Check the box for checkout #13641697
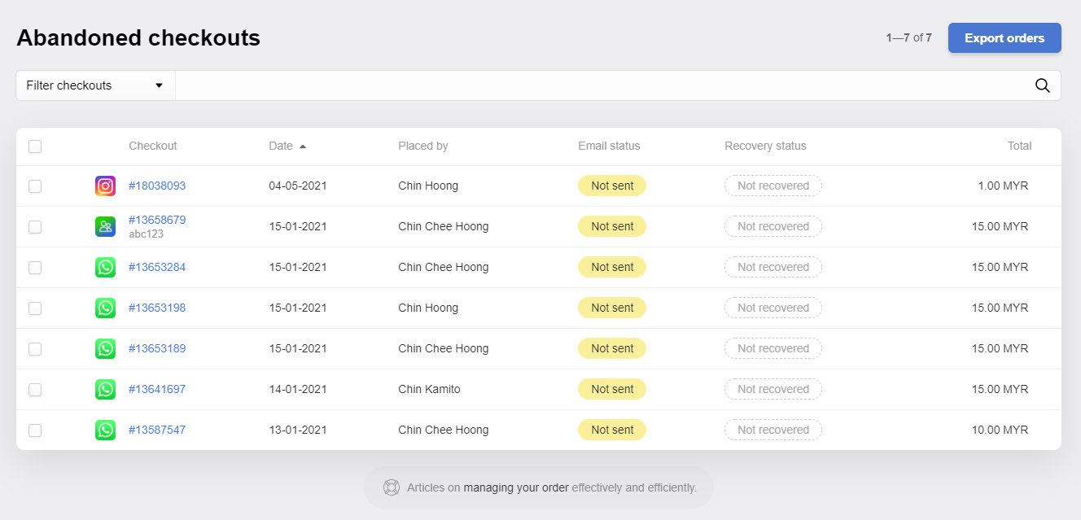1081x520 pixels. tap(35, 390)
